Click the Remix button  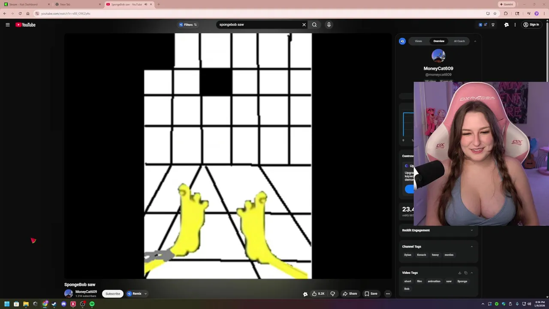[x=134, y=294]
